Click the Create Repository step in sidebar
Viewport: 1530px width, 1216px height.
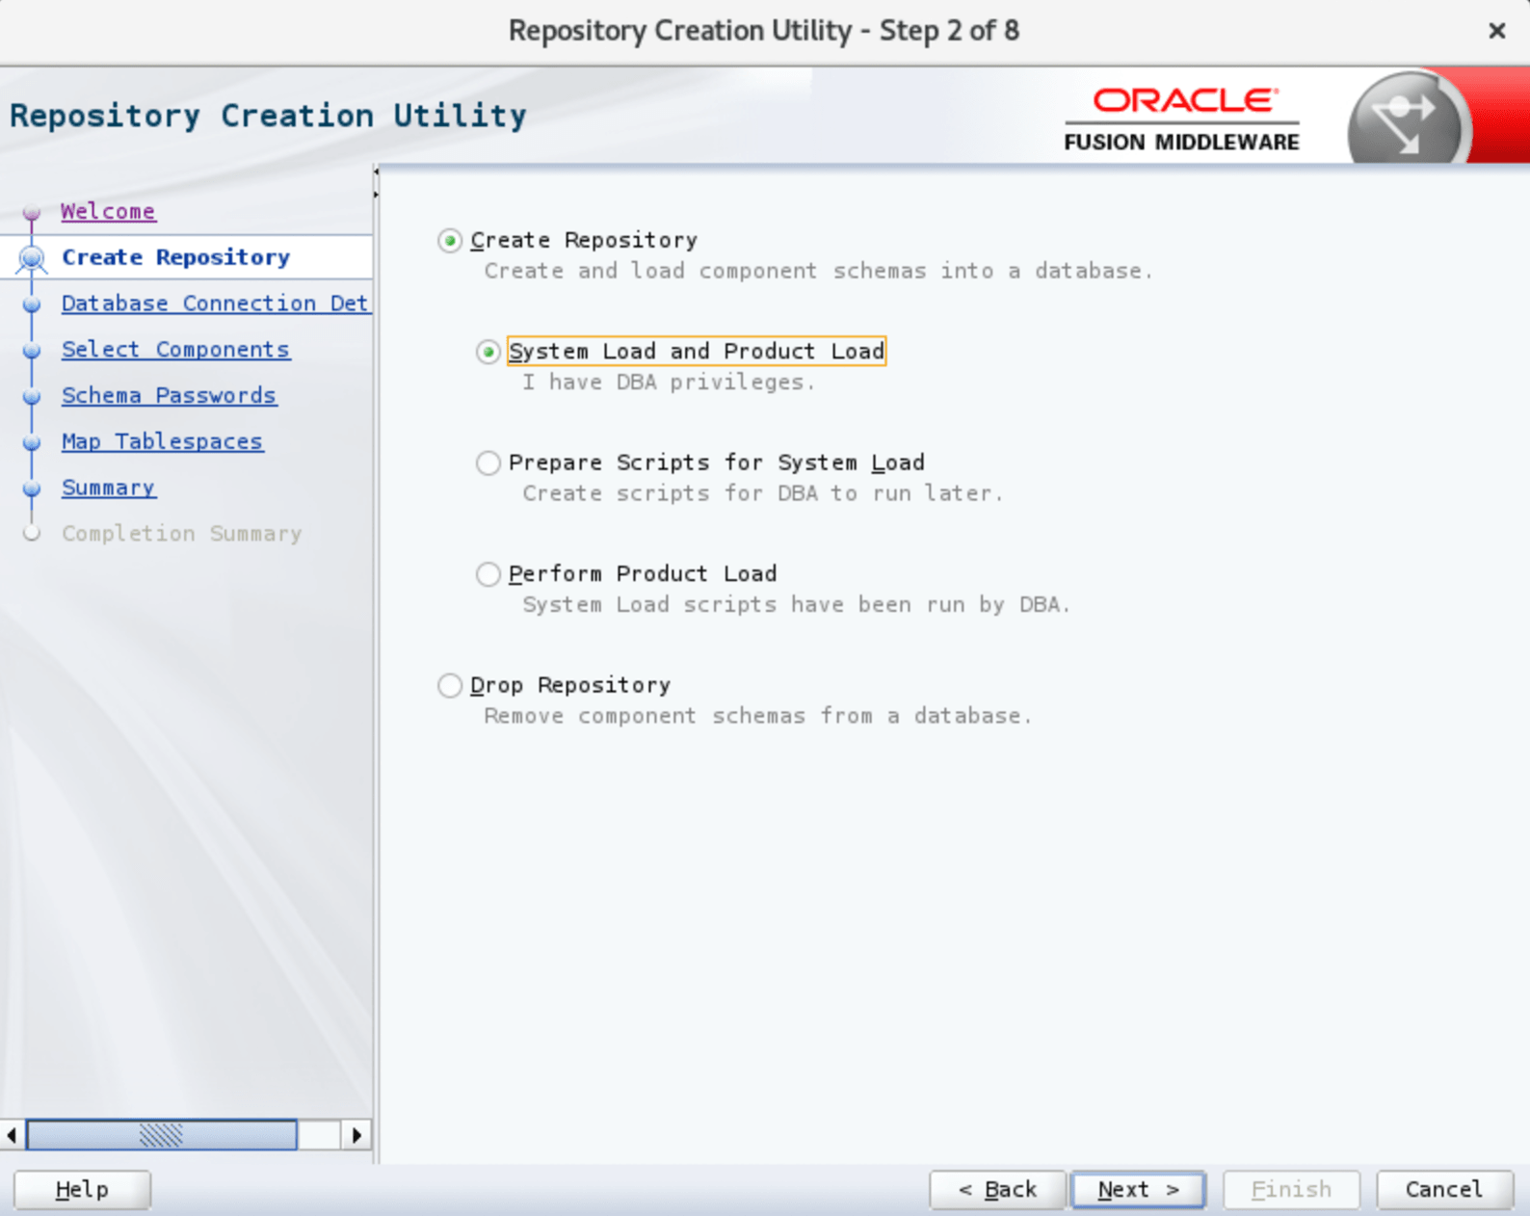(x=175, y=257)
